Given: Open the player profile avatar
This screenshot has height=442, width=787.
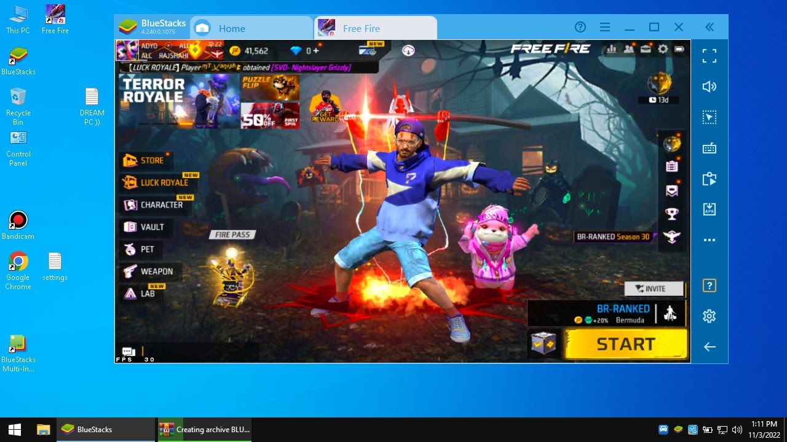Looking at the screenshot, I should (x=127, y=50).
